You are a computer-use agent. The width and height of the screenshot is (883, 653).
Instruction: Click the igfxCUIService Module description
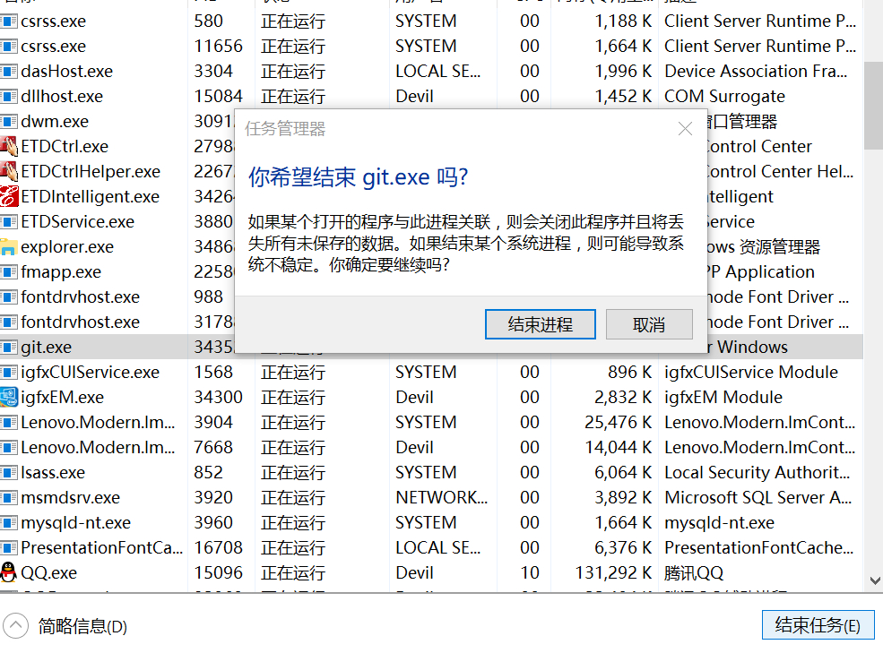pyautogui.click(x=751, y=372)
